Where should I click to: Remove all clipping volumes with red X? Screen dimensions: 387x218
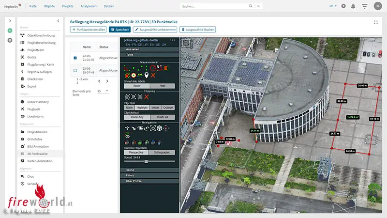coord(147,97)
